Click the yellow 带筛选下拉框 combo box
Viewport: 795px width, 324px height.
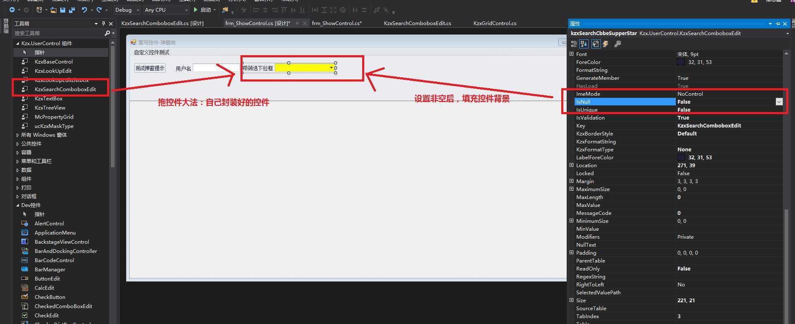pyautogui.click(x=305, y=68)
